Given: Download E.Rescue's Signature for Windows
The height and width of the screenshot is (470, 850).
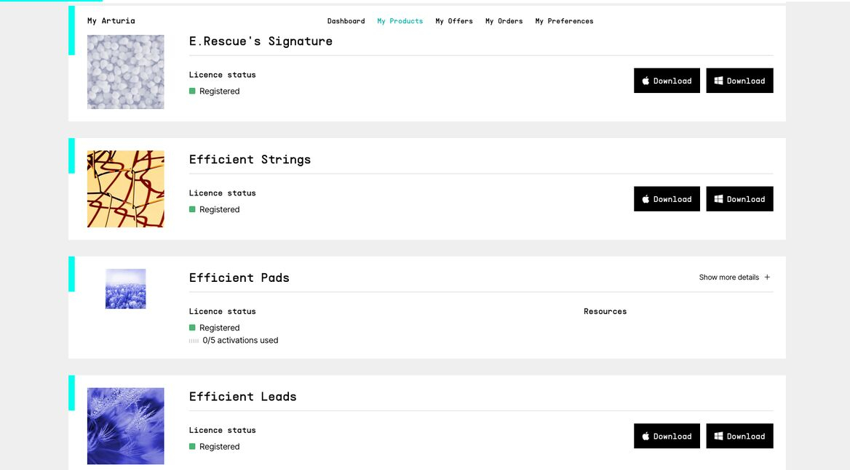Looking at the screenshot, I should pyautogui.click(x=739, y=81).
